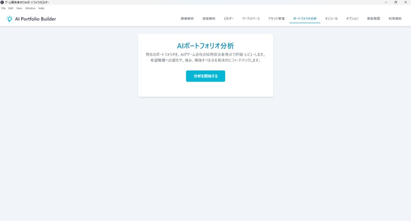The height and width of the screenshot is (221, 411).
Task: Select the ポートフォリオ分析 tab
Action: pos(305,18)
